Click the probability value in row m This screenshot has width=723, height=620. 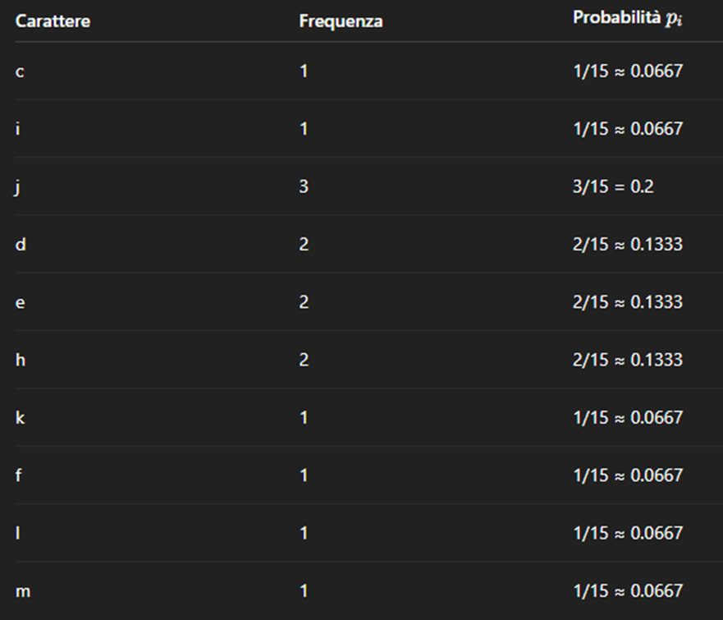627,590
